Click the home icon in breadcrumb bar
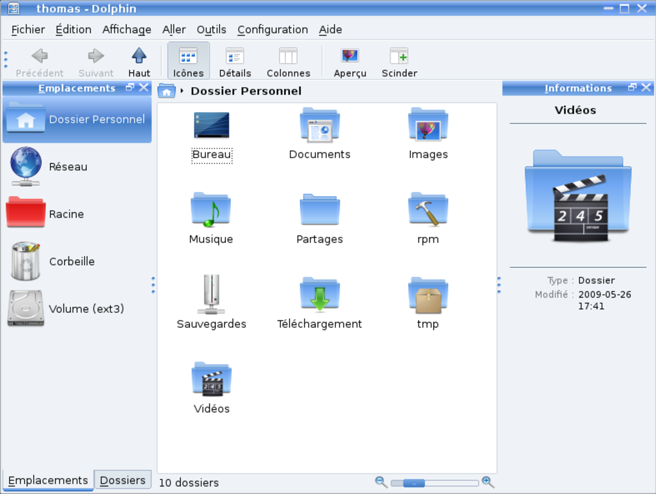 coord(166,91)
